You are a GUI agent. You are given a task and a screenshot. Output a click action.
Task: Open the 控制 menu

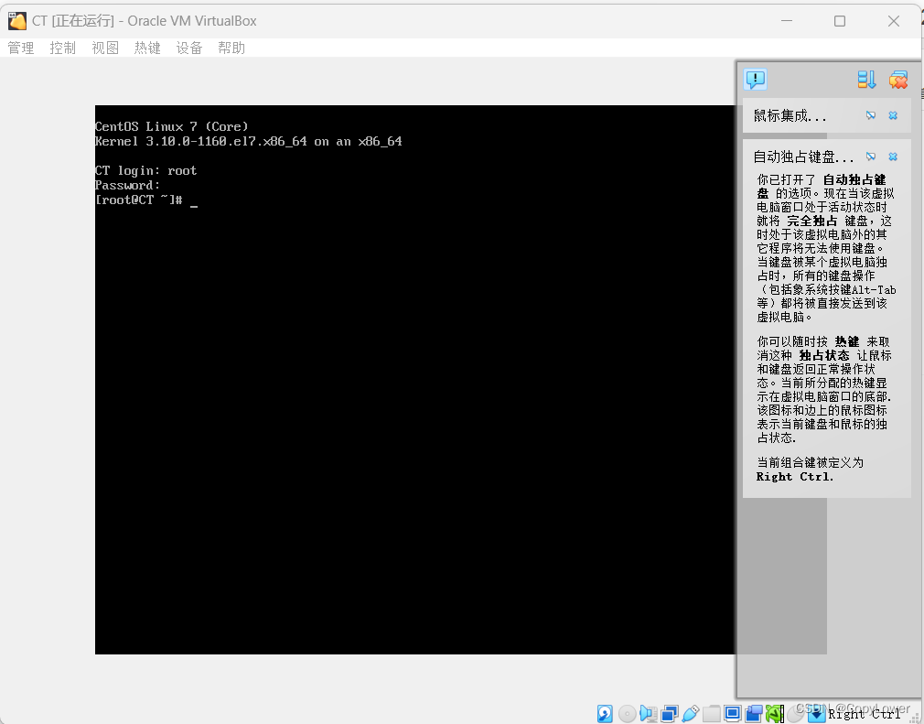(x=62, y=48)
